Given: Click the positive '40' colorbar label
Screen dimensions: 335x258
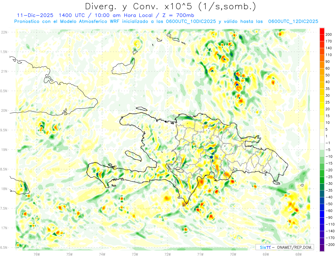Looking at the screenshot, I should pyautogui.click(x=328, y=82).
